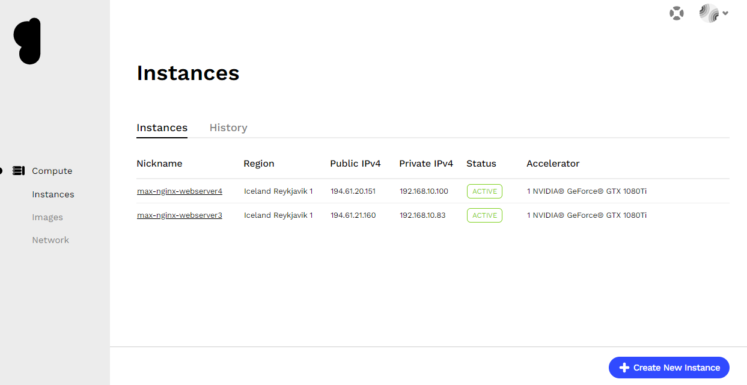Switch to the History tab

click(228, 128)
